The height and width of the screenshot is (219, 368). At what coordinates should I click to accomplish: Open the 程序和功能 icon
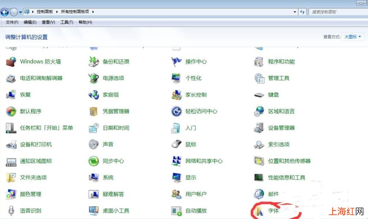click(x=259, y=62)
